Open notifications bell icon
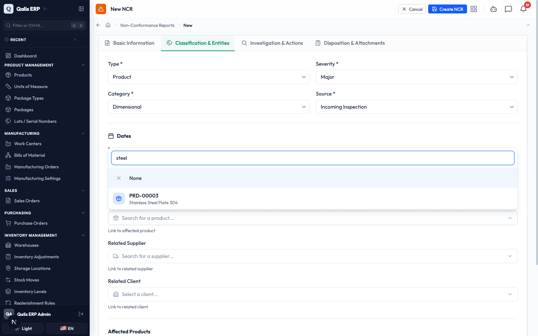538x336 pixels. coord(523,9)
